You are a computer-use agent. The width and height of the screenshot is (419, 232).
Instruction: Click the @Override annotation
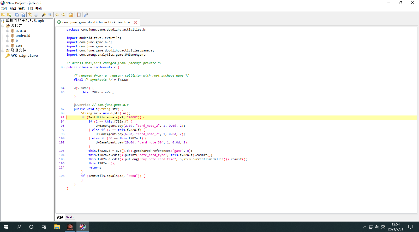[x=82, y=105]
